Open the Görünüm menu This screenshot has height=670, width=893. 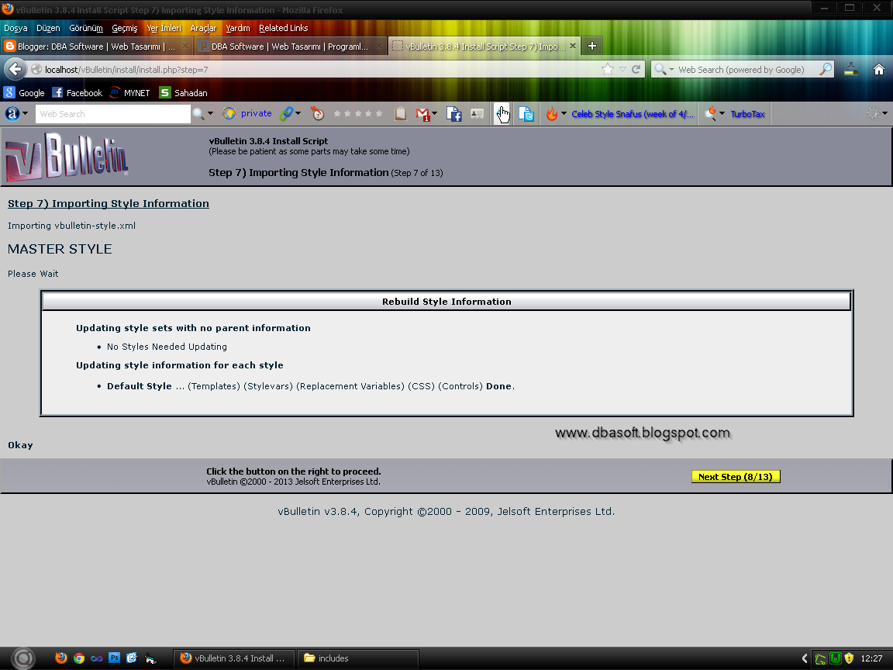[86, 28]
